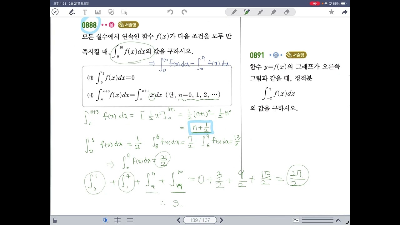This screenshot has height=225, width=400.
Task: Toggle screen brightness mode icon
Action: coord(105,220)
